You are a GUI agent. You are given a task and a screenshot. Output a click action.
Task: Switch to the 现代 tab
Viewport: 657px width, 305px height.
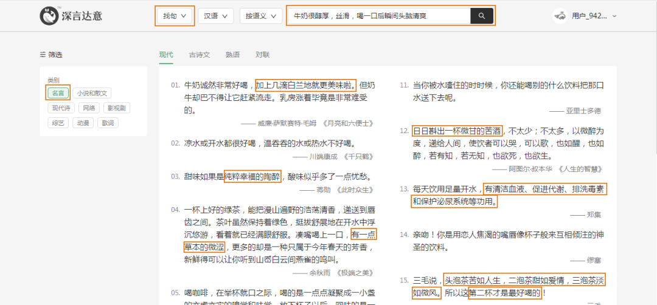166,55
